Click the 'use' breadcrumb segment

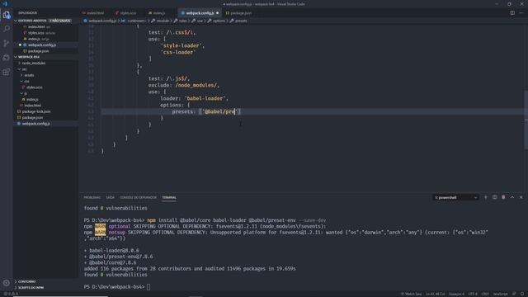tap(200, 21)
